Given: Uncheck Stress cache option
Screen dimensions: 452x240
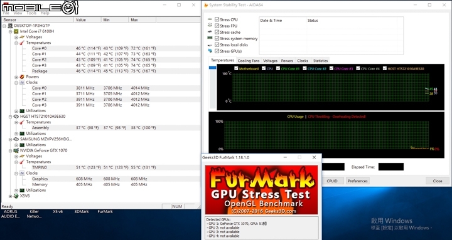Looking at the screenshot, I should point(217,32).
